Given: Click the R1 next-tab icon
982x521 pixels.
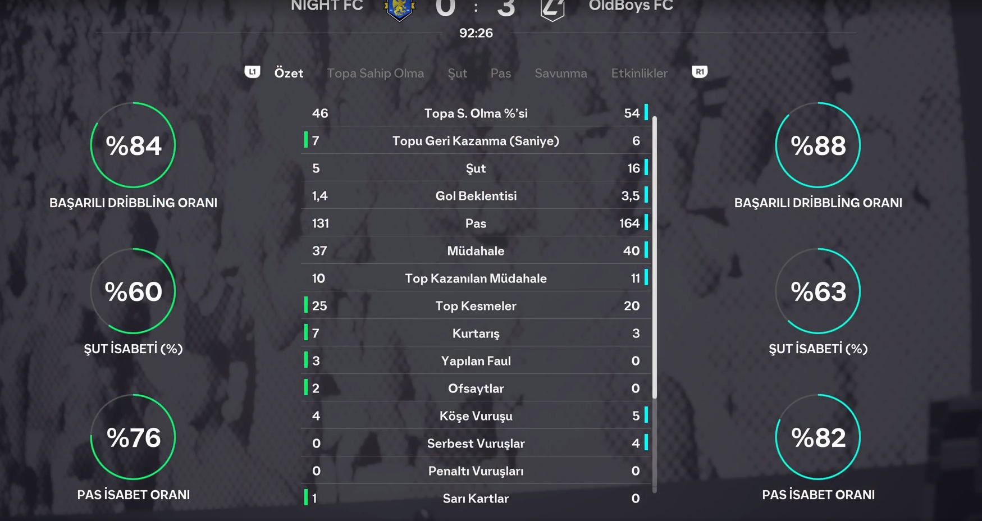Looking at the screenshot, I should [x=700, y=72].
